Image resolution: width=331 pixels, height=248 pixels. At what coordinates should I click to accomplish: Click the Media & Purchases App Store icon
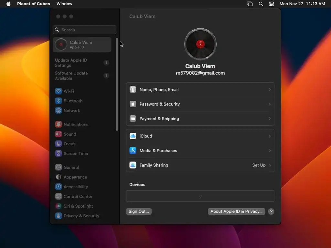(x=133, y=150)
